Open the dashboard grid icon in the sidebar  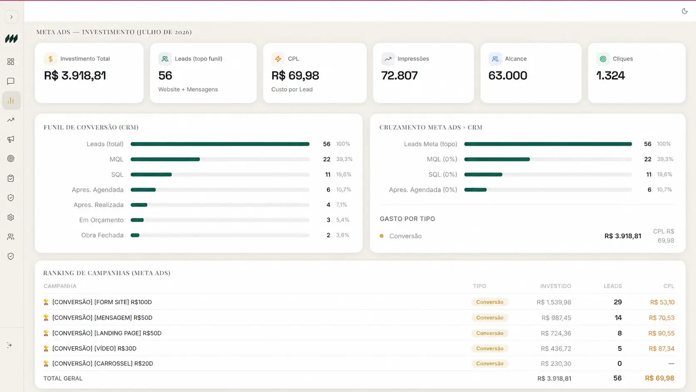(11, 62)
